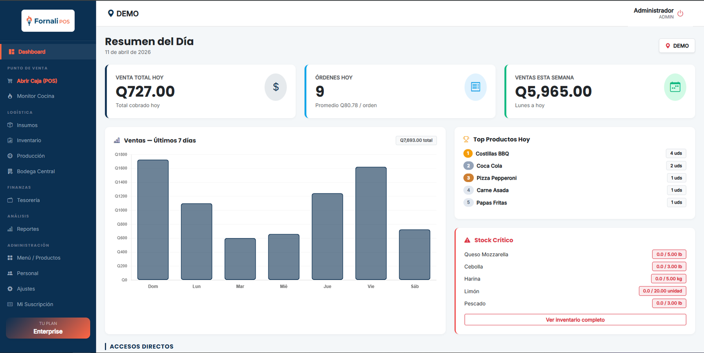Click the Q7,693.00 total badge
Viewport: 704px width, 353px height.
416,140
